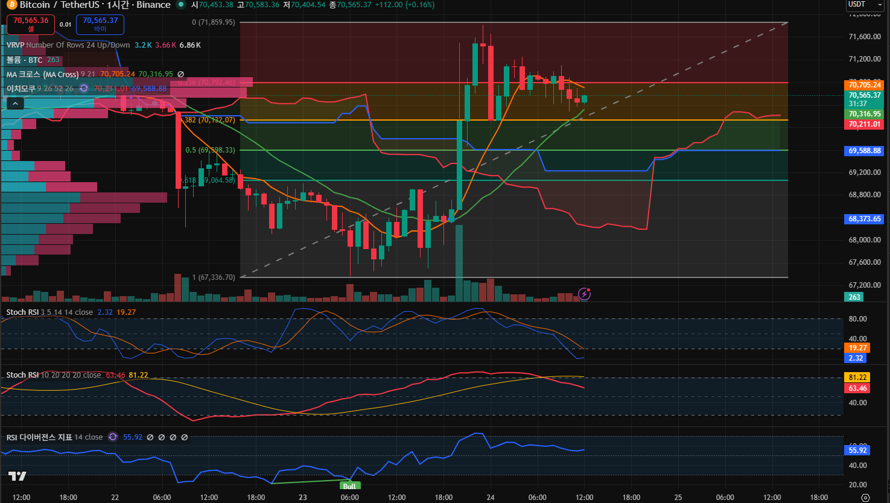Click the orange 70,705.24 price axis label

pos(864,85)
